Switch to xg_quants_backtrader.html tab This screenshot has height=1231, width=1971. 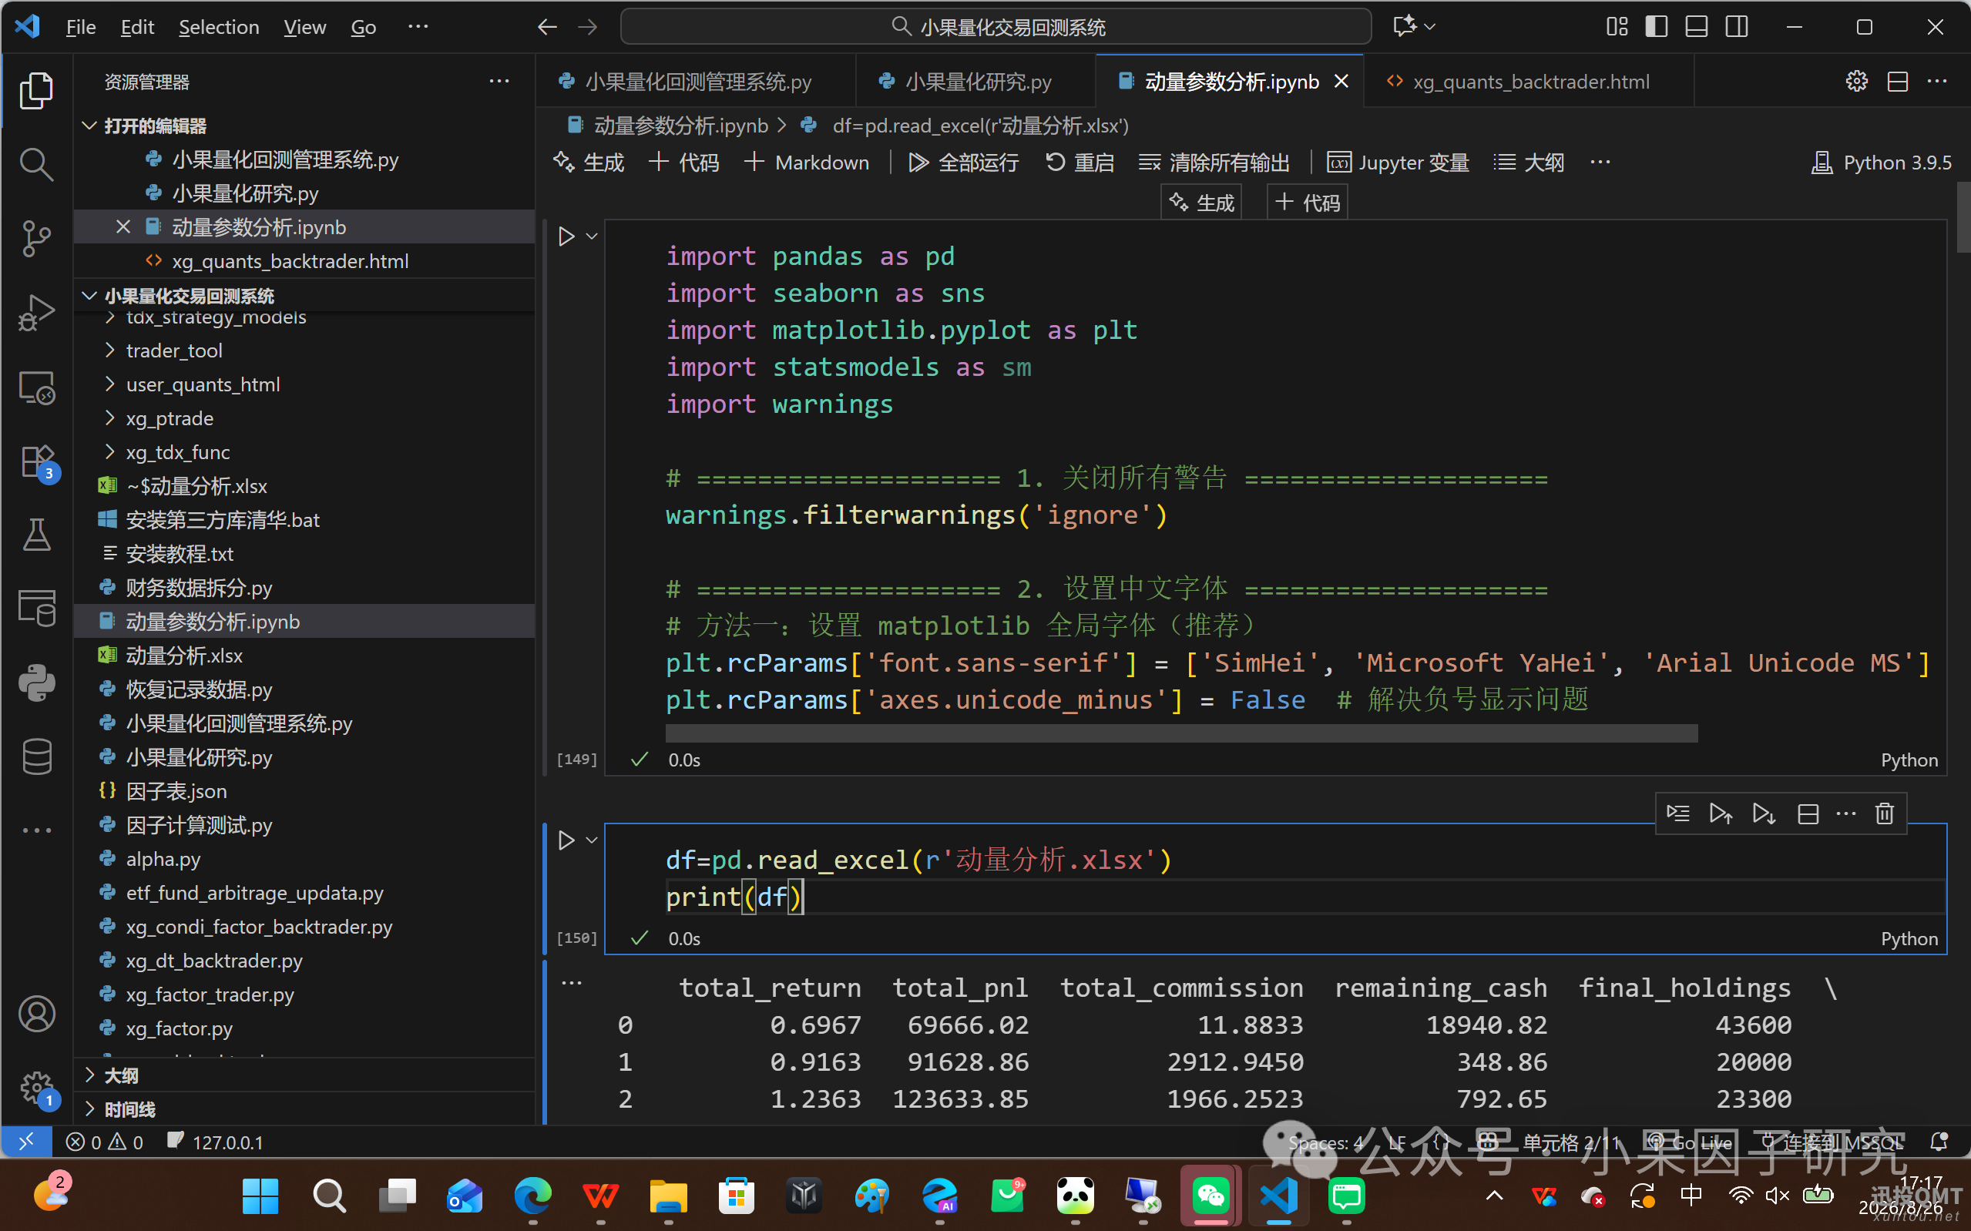point(1528,82)
